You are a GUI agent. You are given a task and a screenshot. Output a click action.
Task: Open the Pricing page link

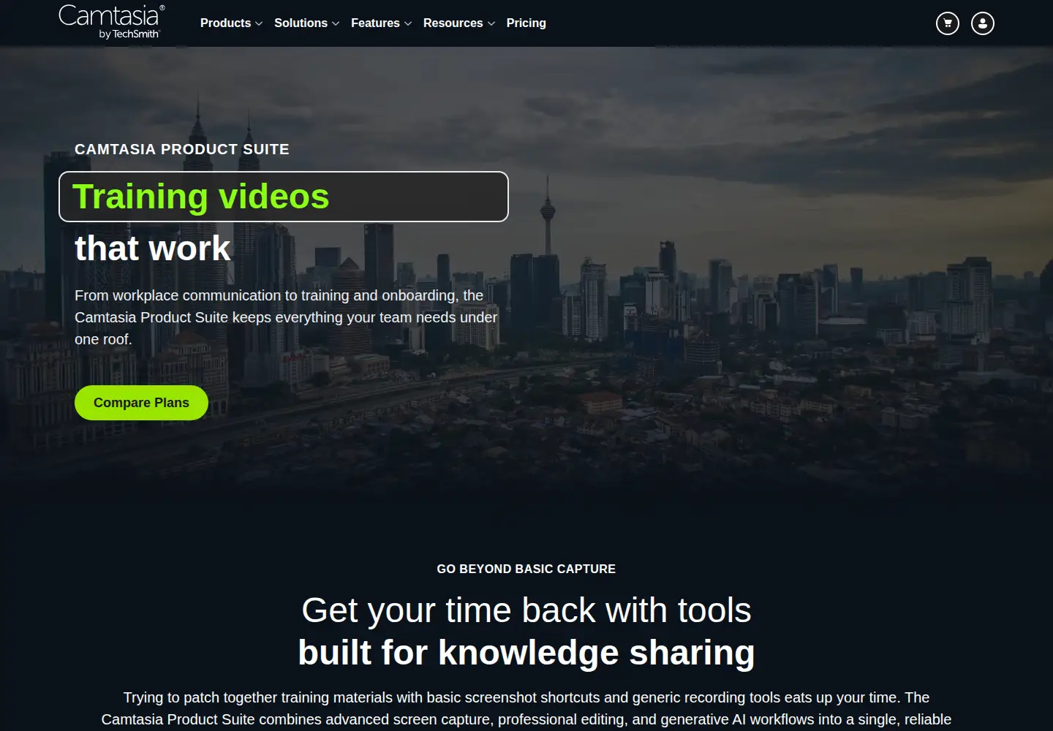tap(526, 23)
